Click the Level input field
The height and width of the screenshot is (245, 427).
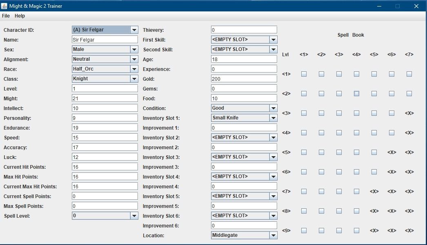pos(105,88)
